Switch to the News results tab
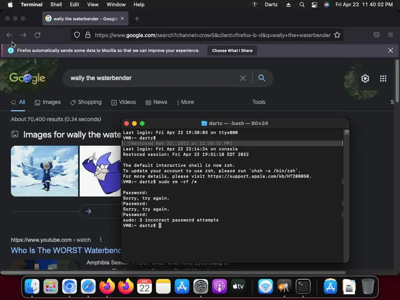 tap(156, 102)
